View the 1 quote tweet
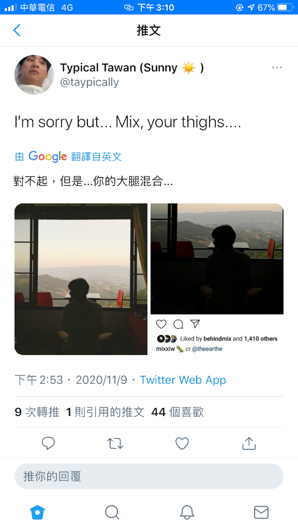298x530 pixels. [106, 412]
